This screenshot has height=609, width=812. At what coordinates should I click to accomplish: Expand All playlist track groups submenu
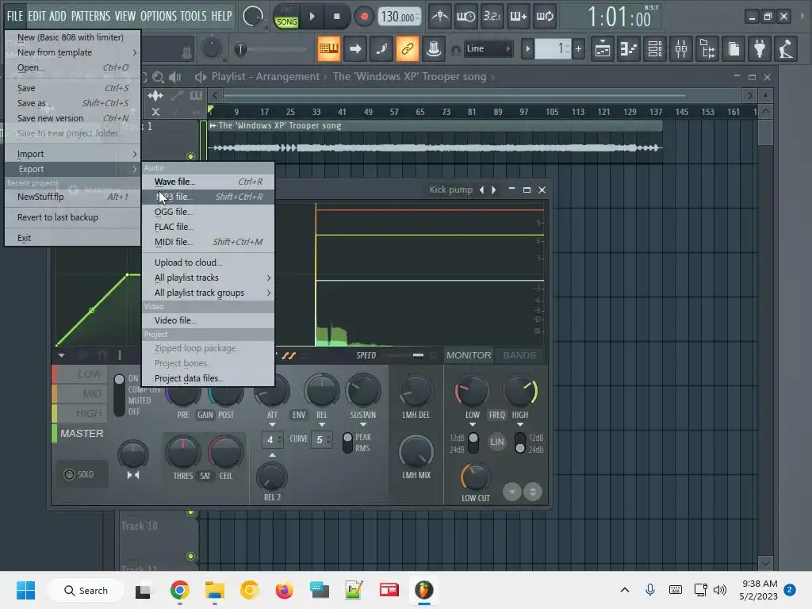[209, 293]
